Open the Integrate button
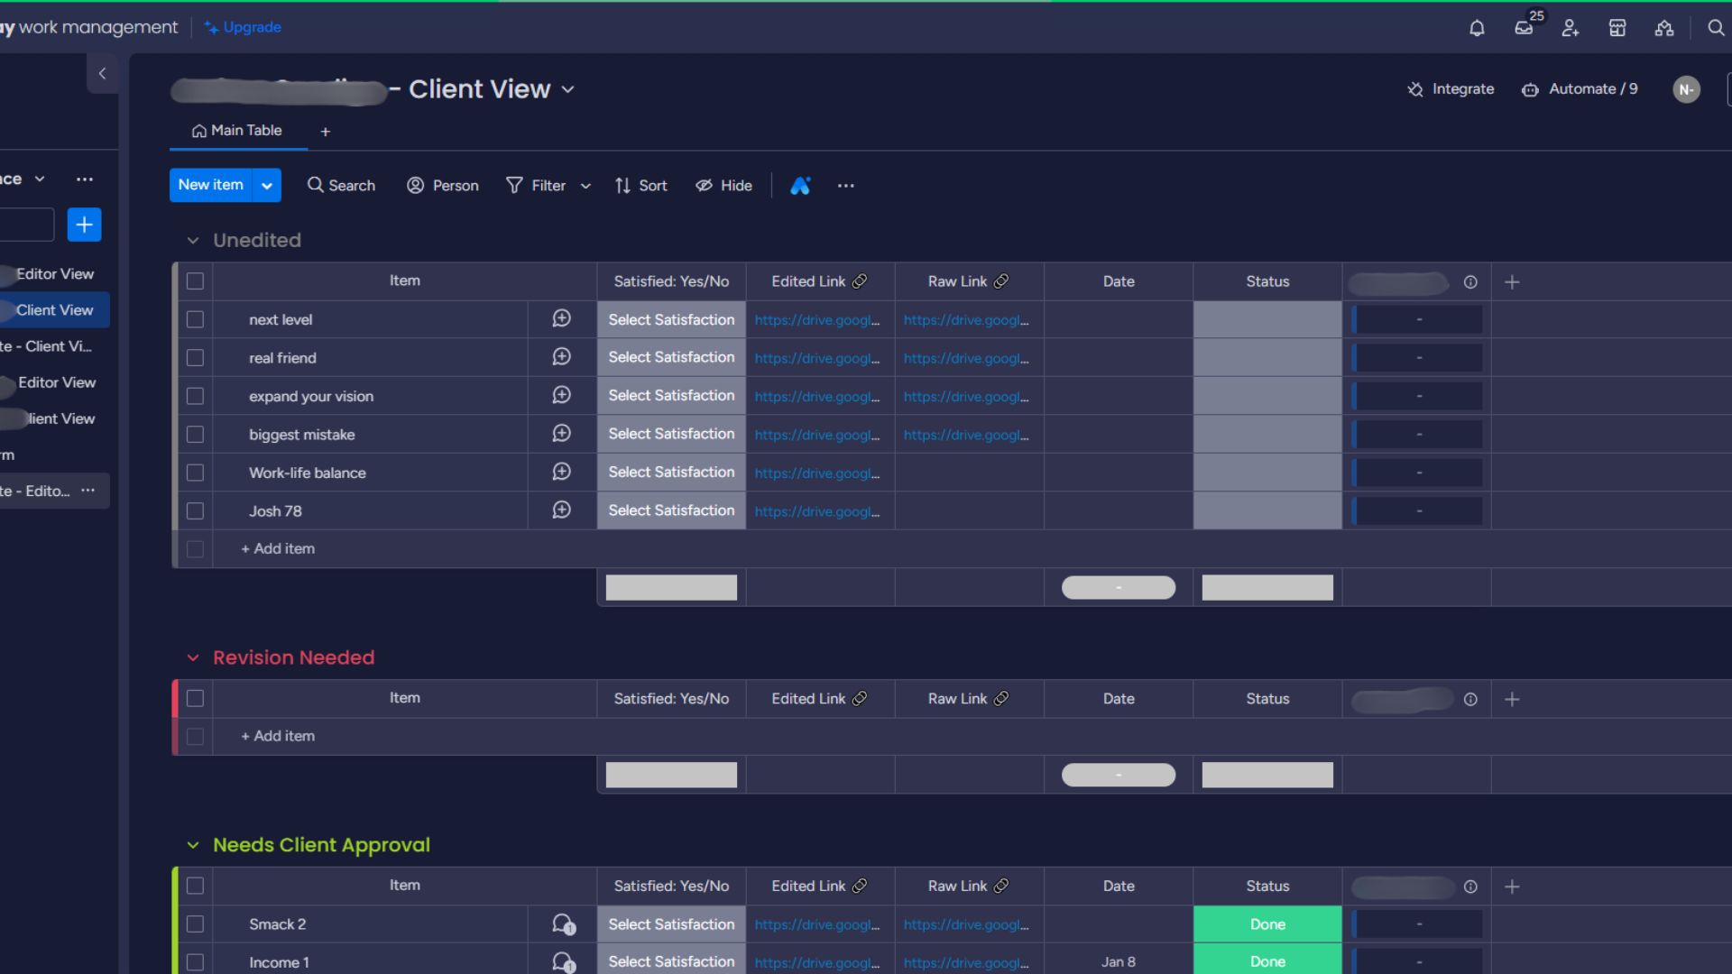Image resolution: width=1732 pixels, height=974 pixels. point(1451,89)
